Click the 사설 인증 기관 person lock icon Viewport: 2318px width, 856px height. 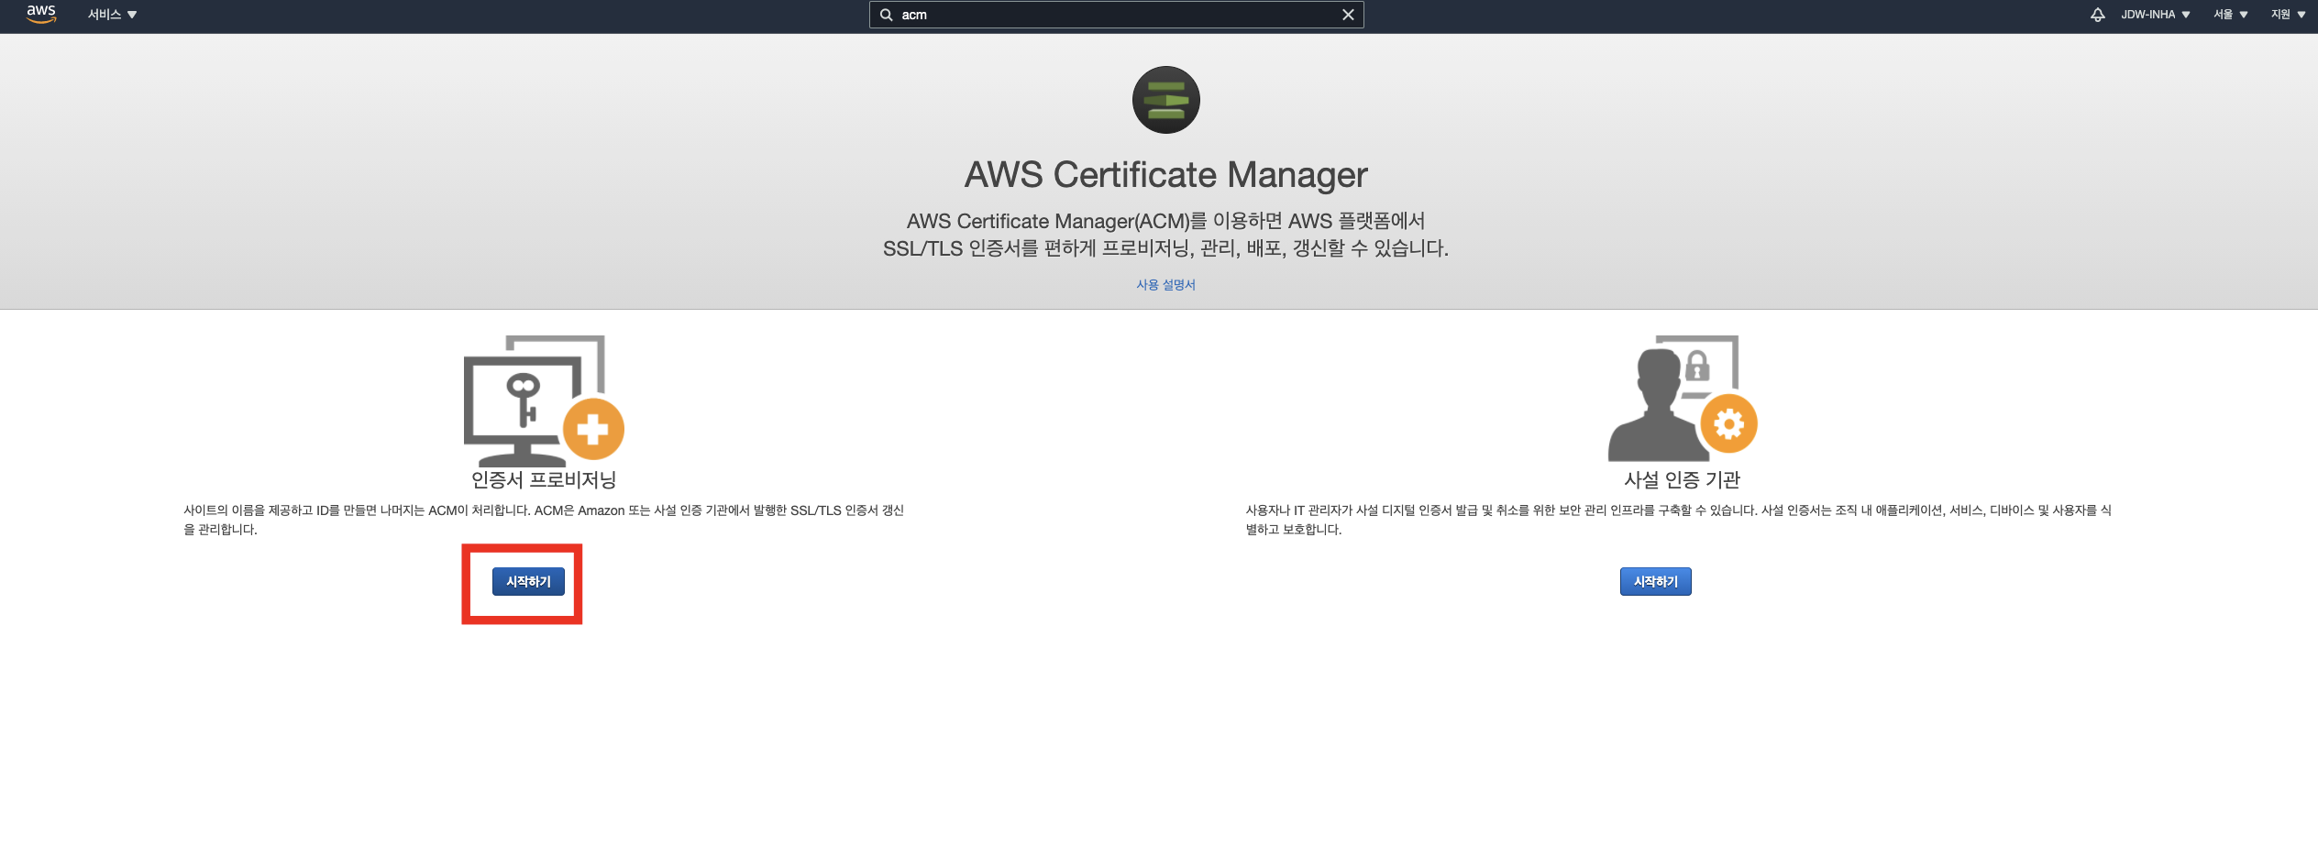click(x=1682, y=398)
